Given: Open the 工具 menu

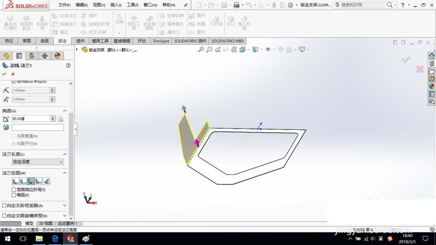Looking at the screenshot, I should (133, 5).
